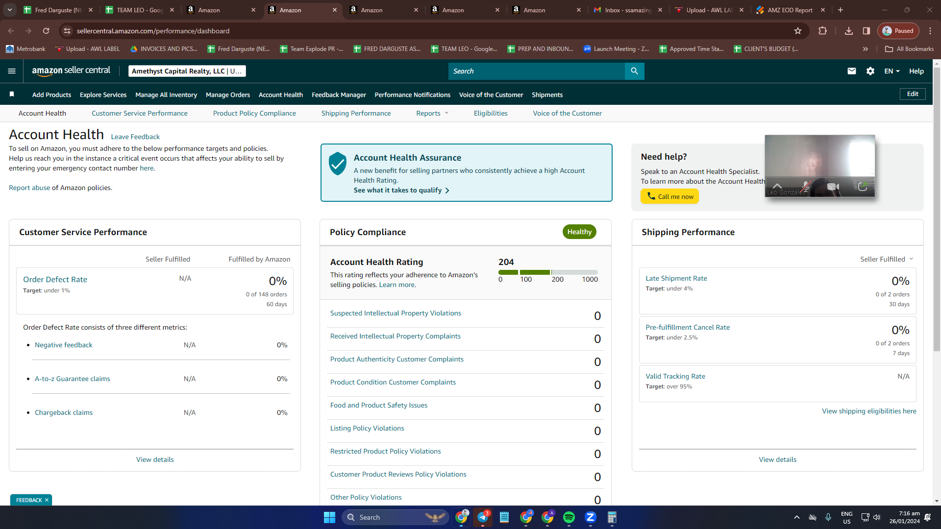941x529 pixels.
Task: Switch to the Product Policy Compliance tab
Action: pyautogui.click(x=254, y=113)
